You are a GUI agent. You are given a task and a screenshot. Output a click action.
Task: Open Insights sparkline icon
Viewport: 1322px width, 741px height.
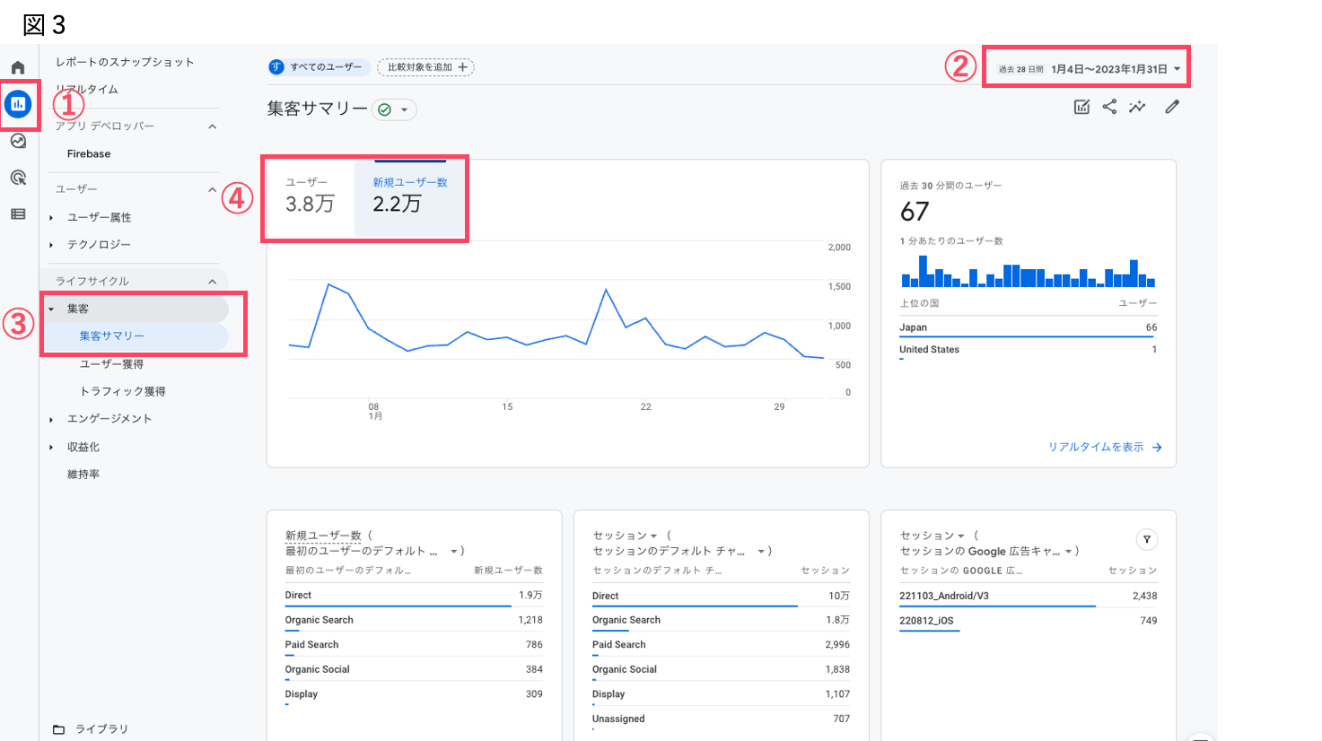tap(1137, 107)
